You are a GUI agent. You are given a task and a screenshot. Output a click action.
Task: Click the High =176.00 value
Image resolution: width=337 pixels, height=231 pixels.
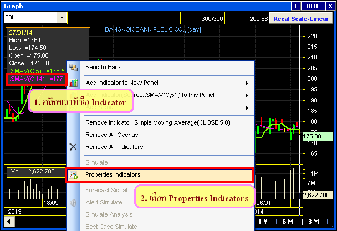coord(27,40)
